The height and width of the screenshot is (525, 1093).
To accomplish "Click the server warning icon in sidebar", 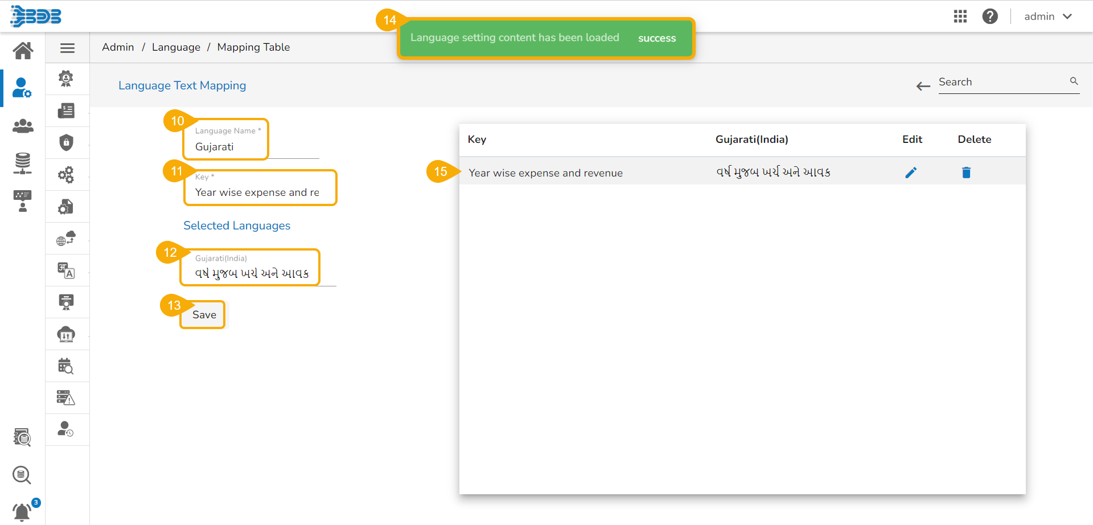I will click(67, 397).
